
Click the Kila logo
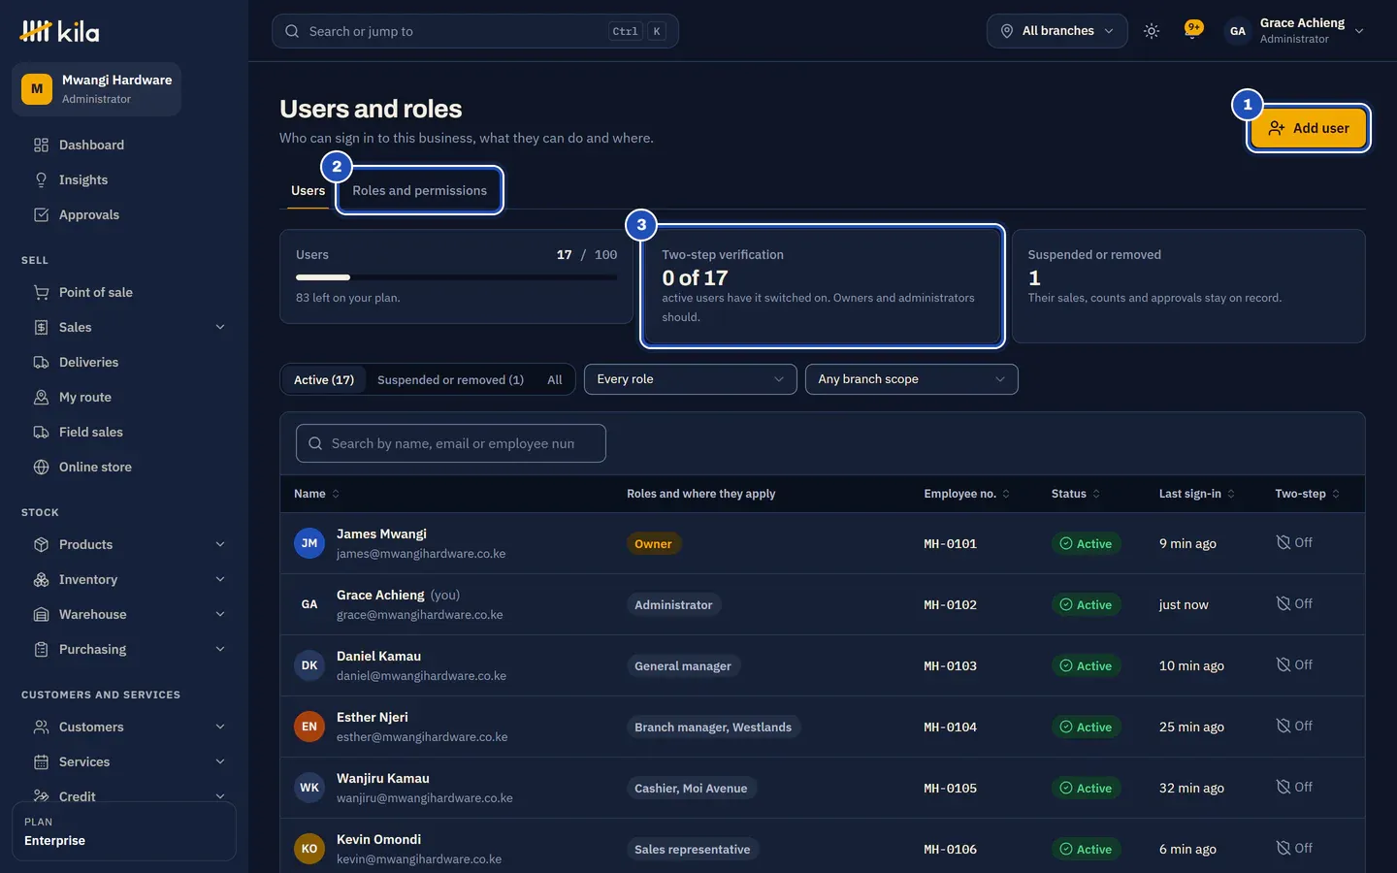59,32
